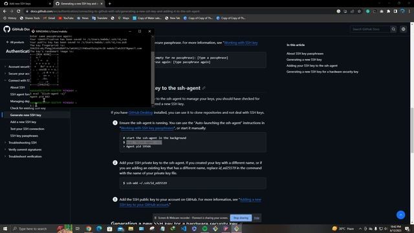Open Chrome's three-dot menu
The image size is (414, 233).
click(409, 12)
